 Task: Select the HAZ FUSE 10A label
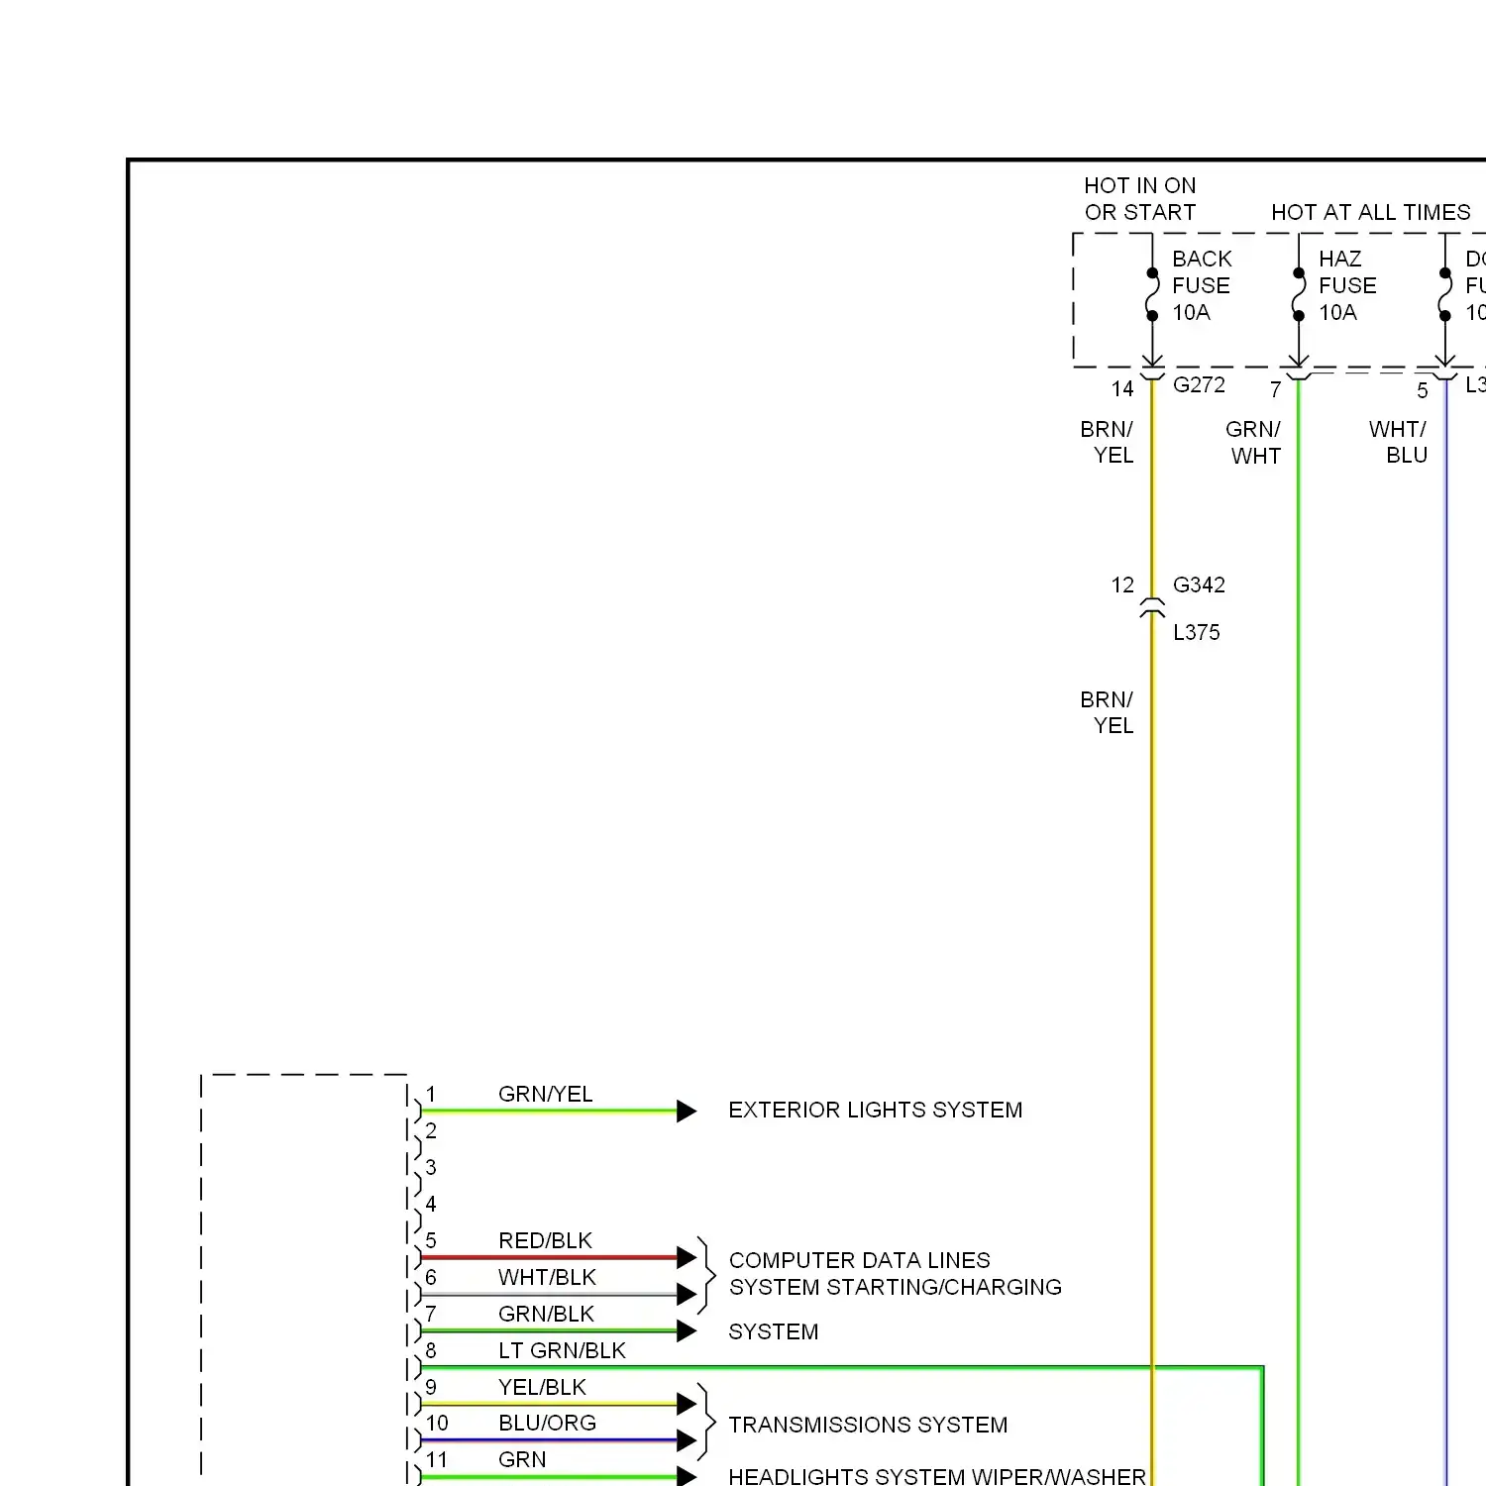[1347, 285]
